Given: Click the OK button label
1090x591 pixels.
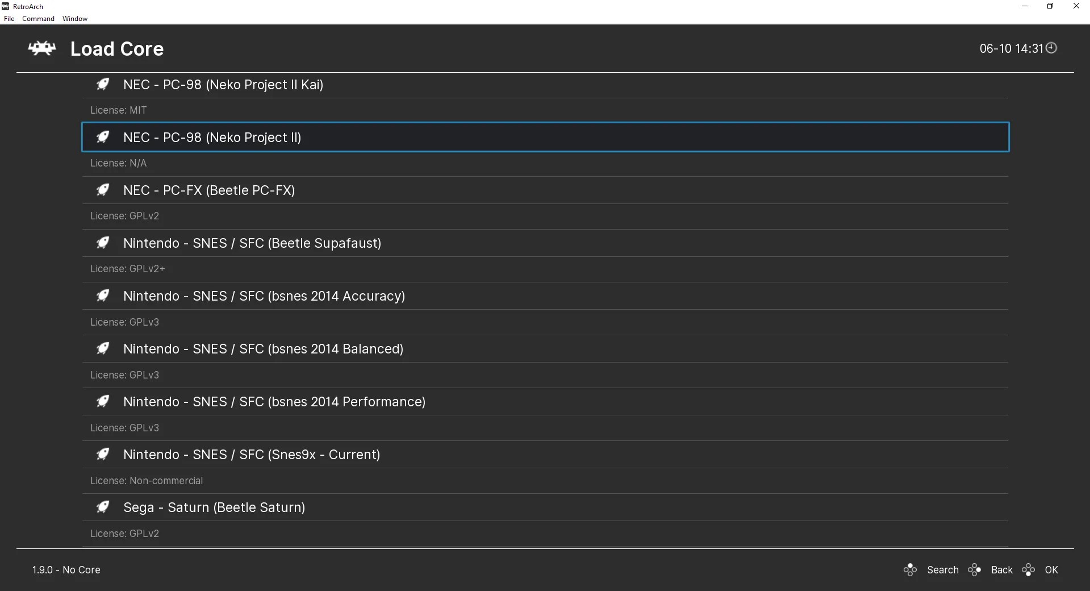Looking at the screenshot, I should click(1051, 570).
